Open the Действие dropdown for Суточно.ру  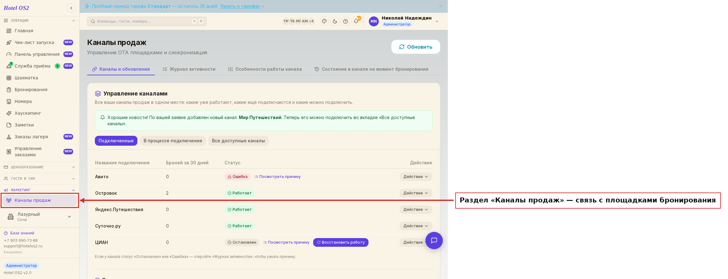[x=416, y=226]
